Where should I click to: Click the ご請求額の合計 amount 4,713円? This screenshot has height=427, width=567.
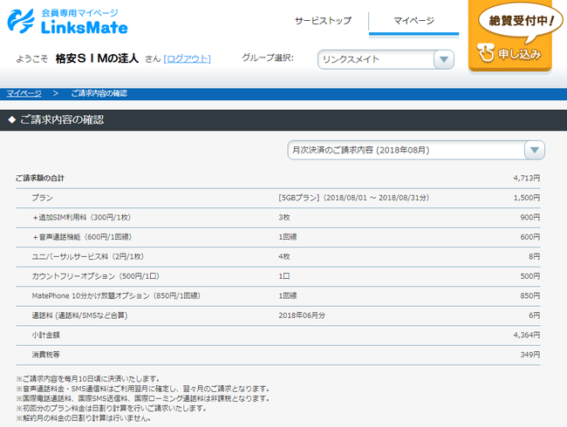click(526, 178)
